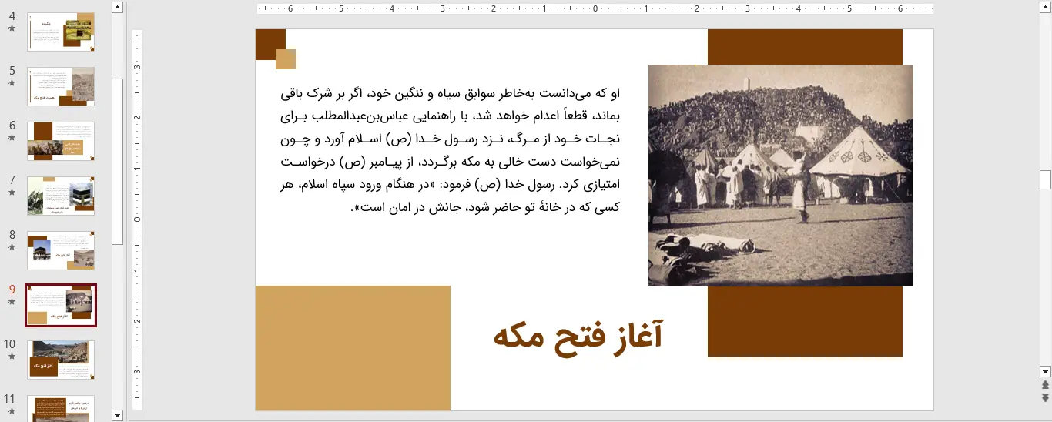Click the main editor's scroll up arrow

1045,8
